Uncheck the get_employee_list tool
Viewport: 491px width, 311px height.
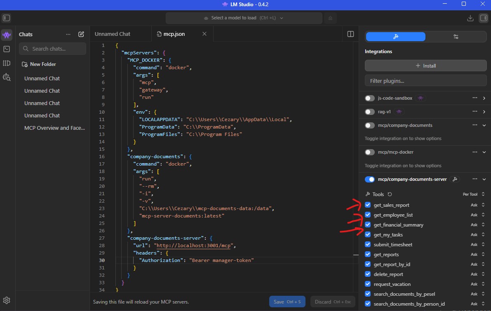click(368, 215)
